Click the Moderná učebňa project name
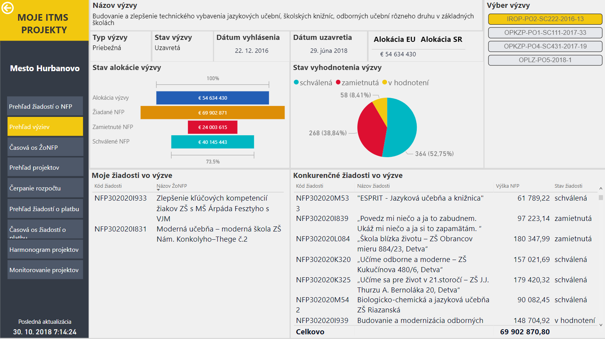The height and width of the screenshot is (339, 605). pos(219,234)
